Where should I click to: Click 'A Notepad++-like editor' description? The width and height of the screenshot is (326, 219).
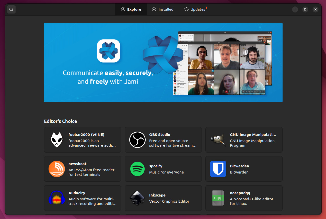252,201
